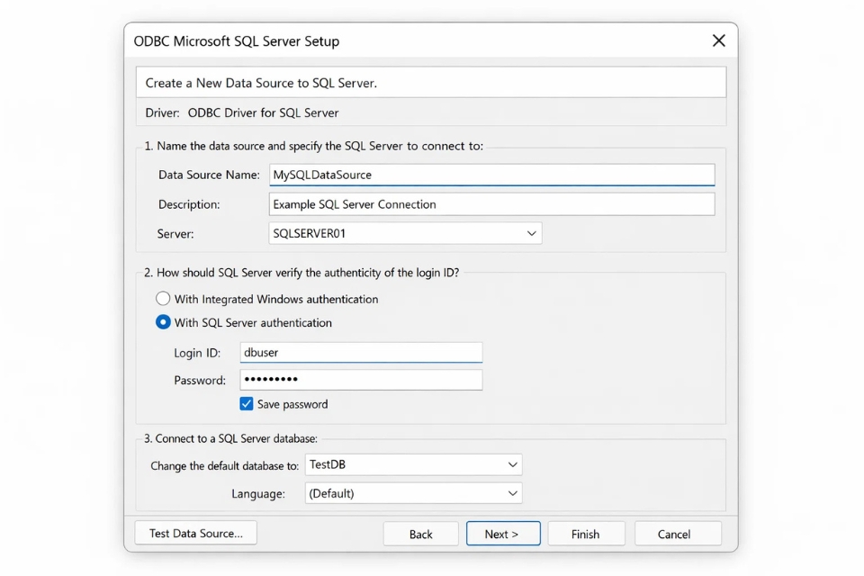864x576 pixels.
Task: Close the ODBC setup dialog
Action: coord(718,40)
